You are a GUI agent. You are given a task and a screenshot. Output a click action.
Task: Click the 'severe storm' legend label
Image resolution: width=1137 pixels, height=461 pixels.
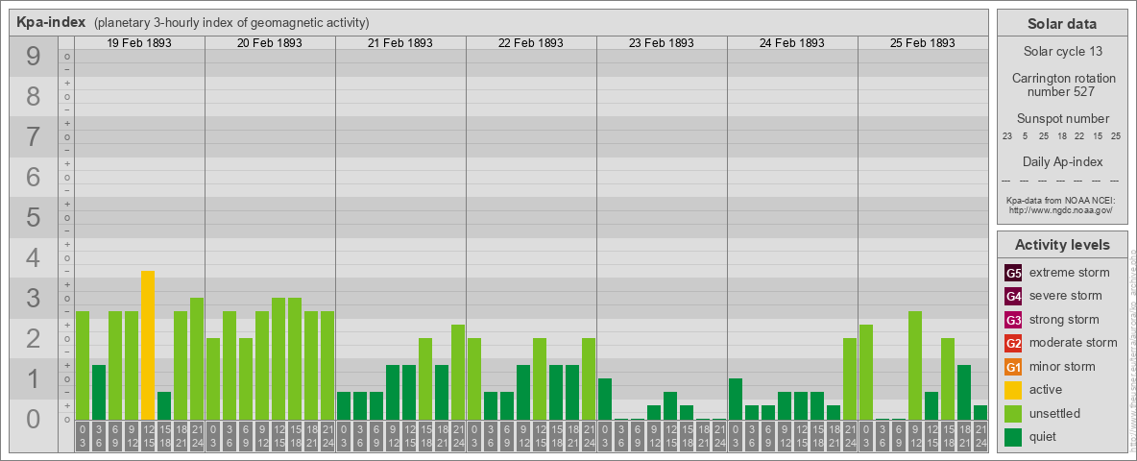click(1066, 296)
